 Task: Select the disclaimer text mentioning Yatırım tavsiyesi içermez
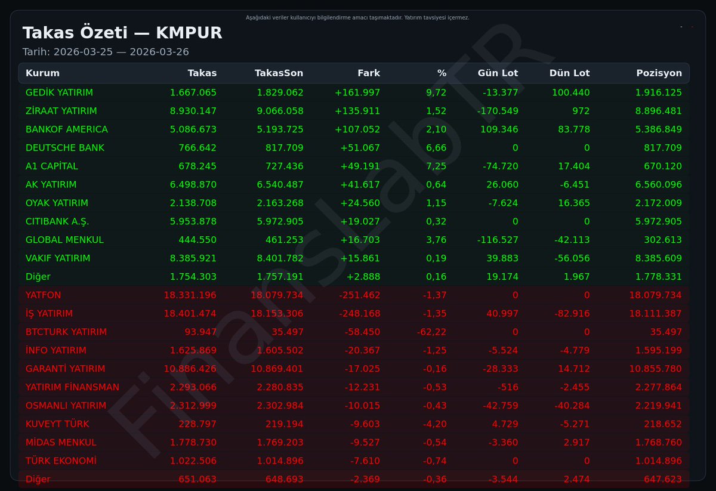point(357,17)
